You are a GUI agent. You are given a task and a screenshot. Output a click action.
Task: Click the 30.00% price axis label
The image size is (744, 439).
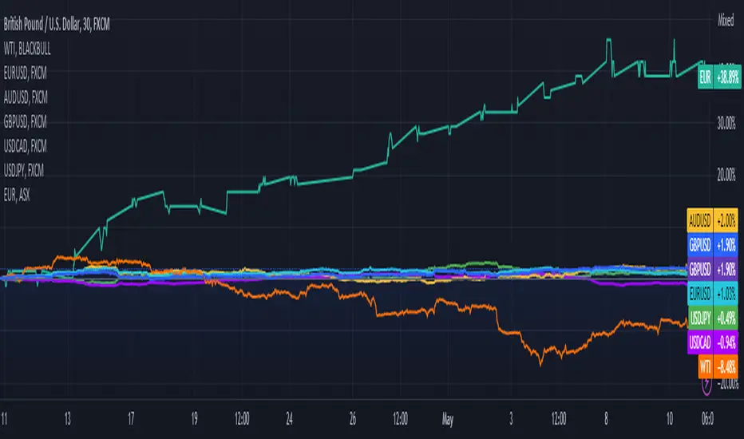(x=726, y=124)
